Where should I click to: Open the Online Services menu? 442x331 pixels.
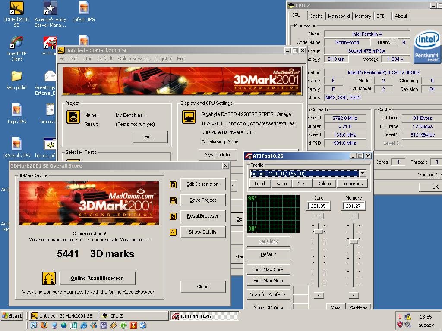click(134, 59)
